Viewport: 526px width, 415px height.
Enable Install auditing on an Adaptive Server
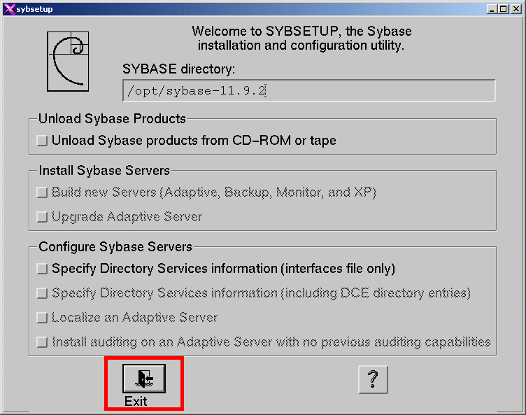tap(42, 342)
